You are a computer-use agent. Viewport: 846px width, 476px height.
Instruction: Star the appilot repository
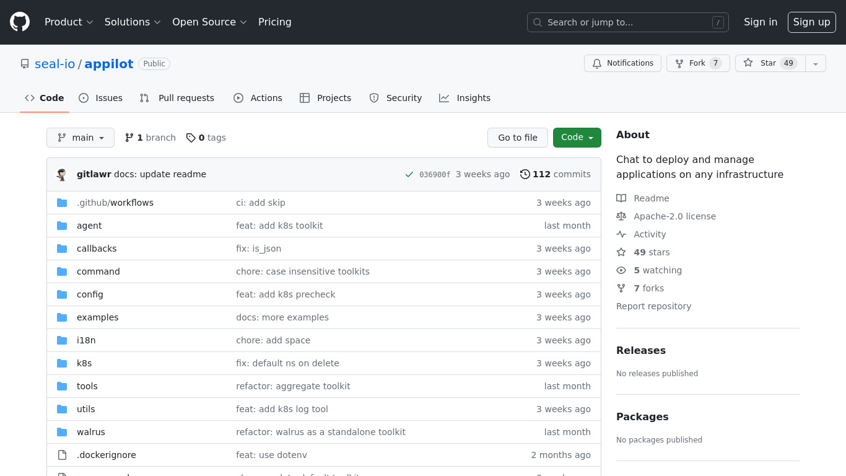(770, 63)
